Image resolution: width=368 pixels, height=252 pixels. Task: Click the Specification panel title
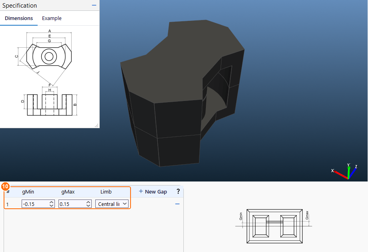coord(20,5)
